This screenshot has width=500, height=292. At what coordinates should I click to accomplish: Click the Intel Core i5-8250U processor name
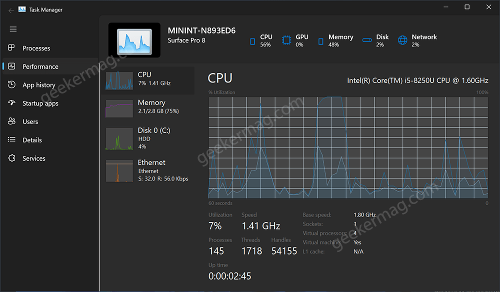click(417, 80)
